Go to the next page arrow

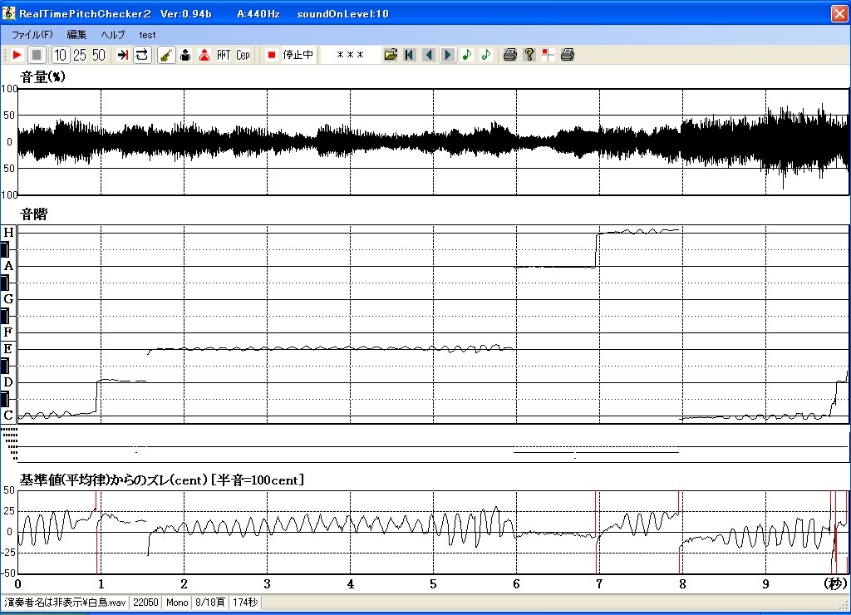coord(448,55)
